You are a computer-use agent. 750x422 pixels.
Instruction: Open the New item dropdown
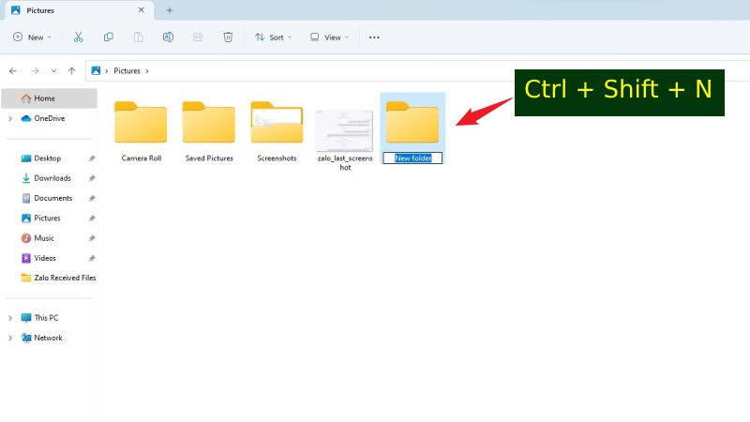(32, 38)
